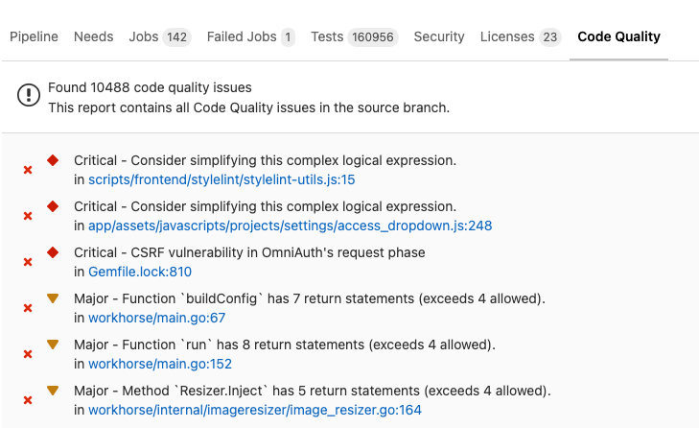The height and width of the screenshot is (428, 699).
Task: Click the warning circle icon beside issue count
Action: click(29, 96)
